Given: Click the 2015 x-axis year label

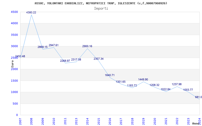Looking at the screenshot, I should coord(98,121).
